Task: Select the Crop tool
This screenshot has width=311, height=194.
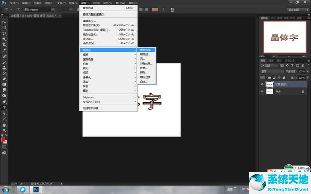Action: (4, 44)
